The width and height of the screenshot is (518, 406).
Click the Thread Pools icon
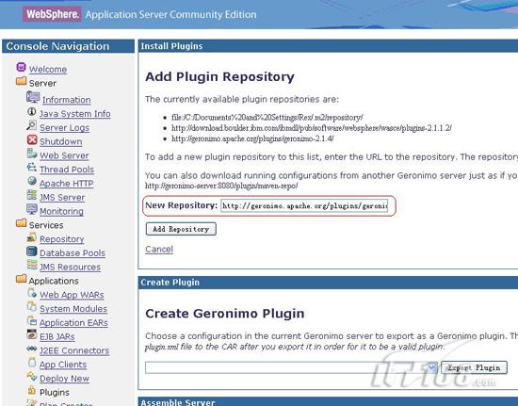click(32, 168)
